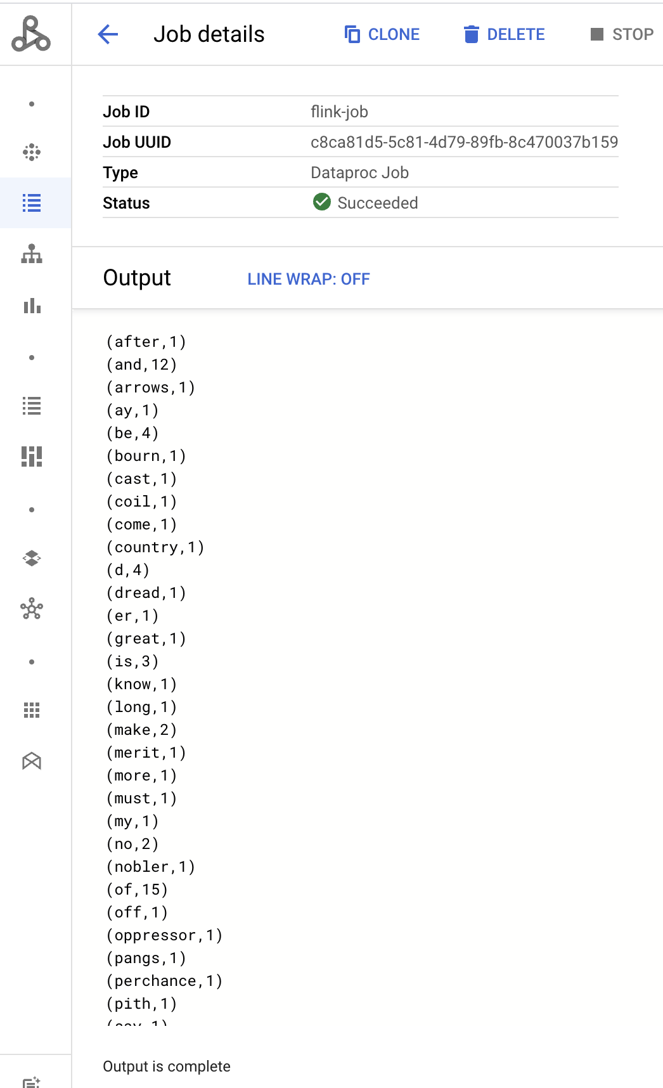Open the bar chart sidebar icon

point(32,306)
